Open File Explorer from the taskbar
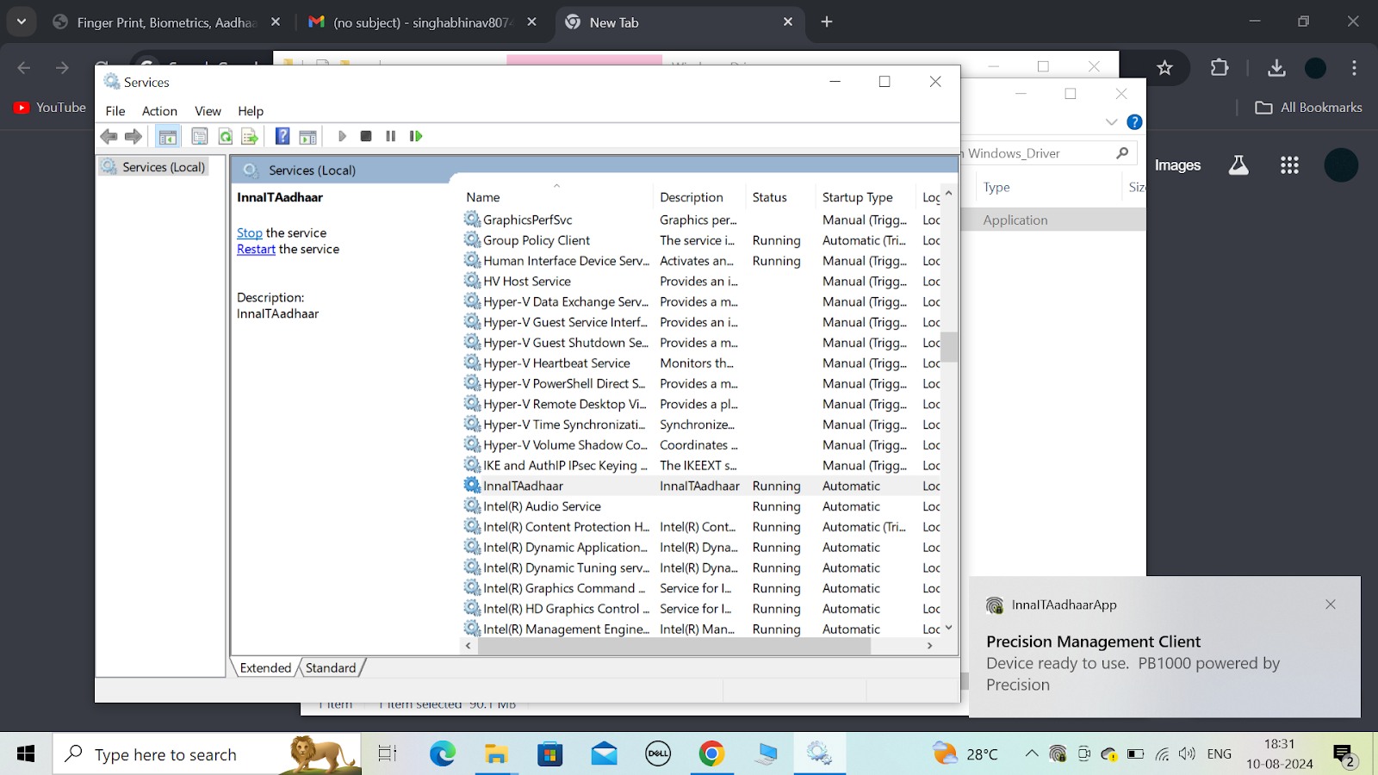This screenshot has height=775, width=1378. pyautogui.click(x=496, y=754)
